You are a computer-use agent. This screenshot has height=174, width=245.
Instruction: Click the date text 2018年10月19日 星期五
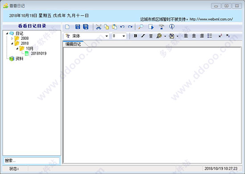[x=30, y=16]
